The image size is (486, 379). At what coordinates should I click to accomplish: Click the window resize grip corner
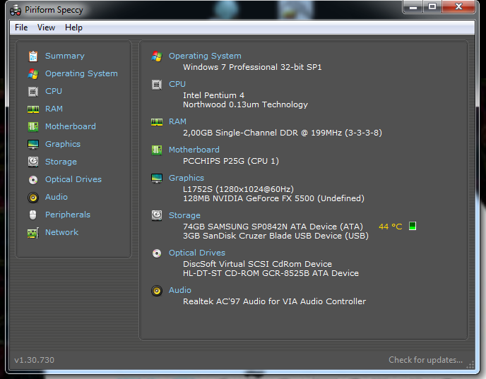(470, 365)
